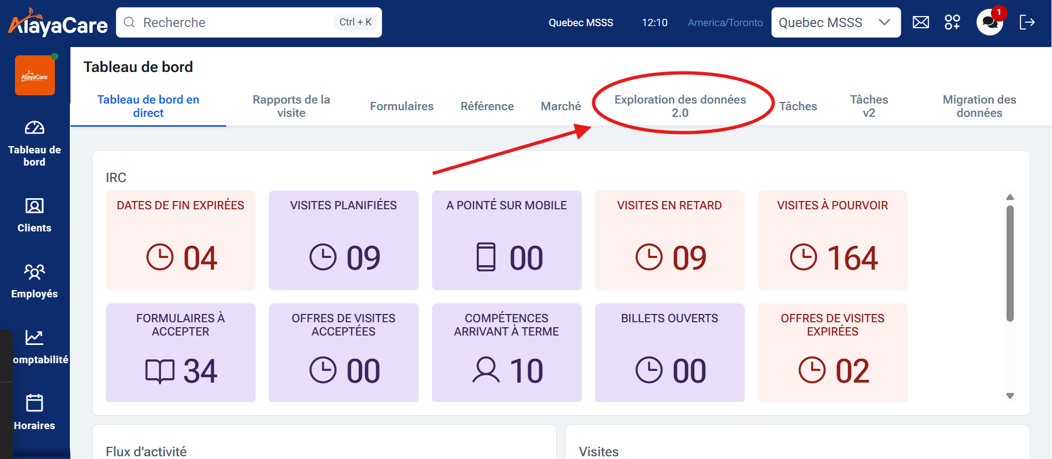The image size is (1052, 459).
Task: Click the IRC panel scroll up arrow
Action: click(x=1010, y=198)
